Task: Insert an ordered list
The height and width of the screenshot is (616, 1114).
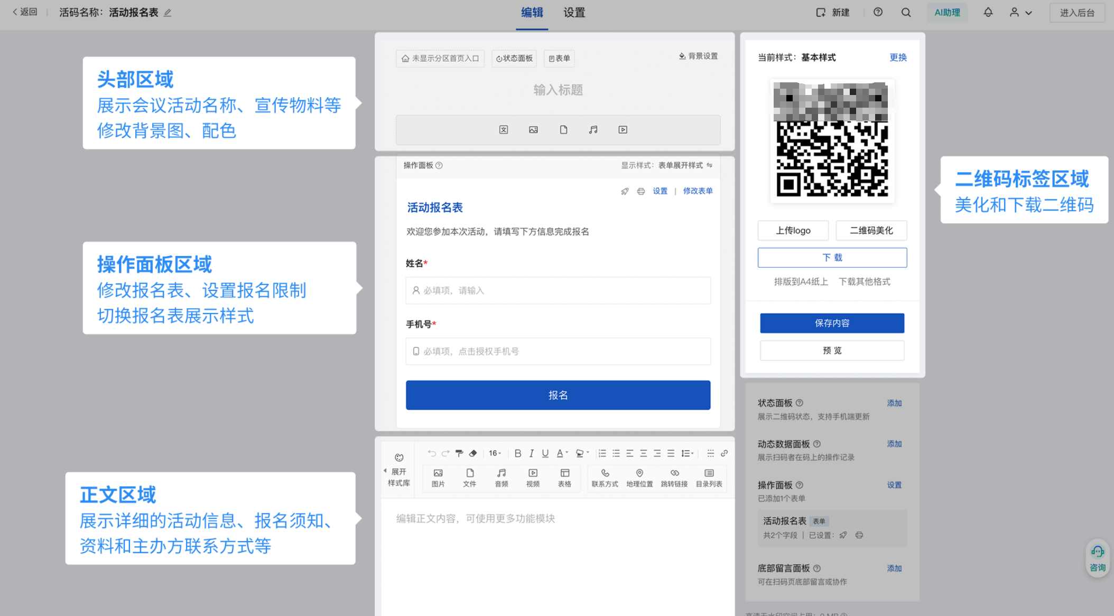Action: click(x=602, y=453)
